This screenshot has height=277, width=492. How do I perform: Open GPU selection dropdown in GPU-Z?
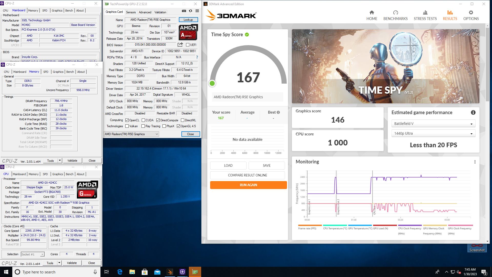pos(131,134)
